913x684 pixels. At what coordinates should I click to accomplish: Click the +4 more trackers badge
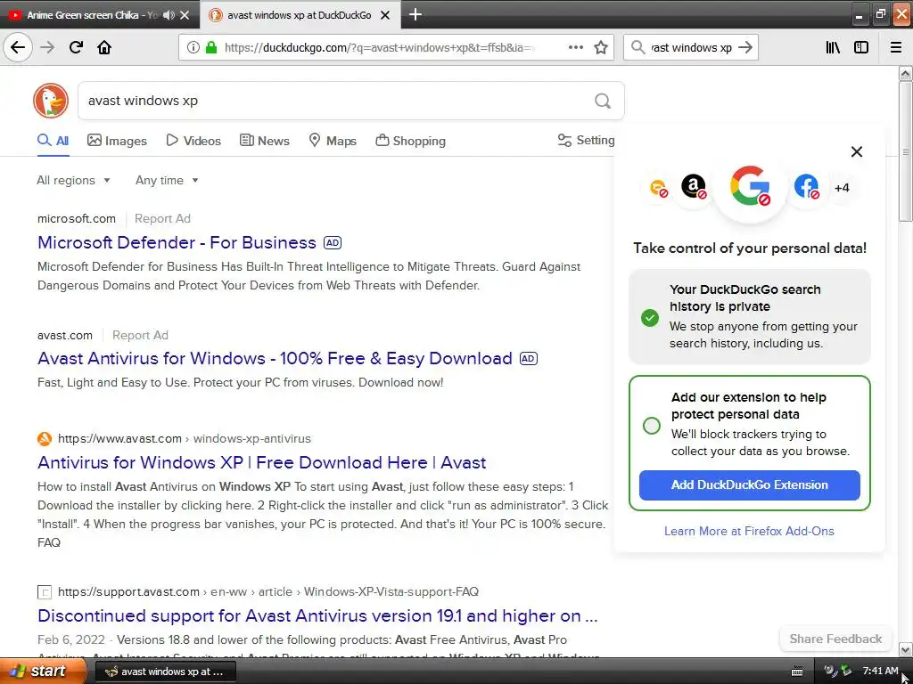click(x=842, y=188)
